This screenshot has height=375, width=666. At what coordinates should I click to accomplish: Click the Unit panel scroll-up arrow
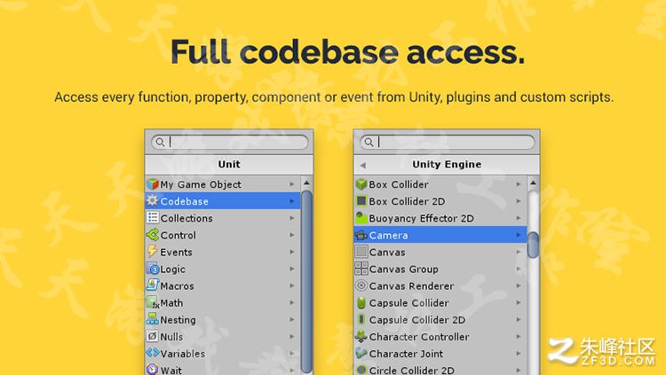click(306, 183)
